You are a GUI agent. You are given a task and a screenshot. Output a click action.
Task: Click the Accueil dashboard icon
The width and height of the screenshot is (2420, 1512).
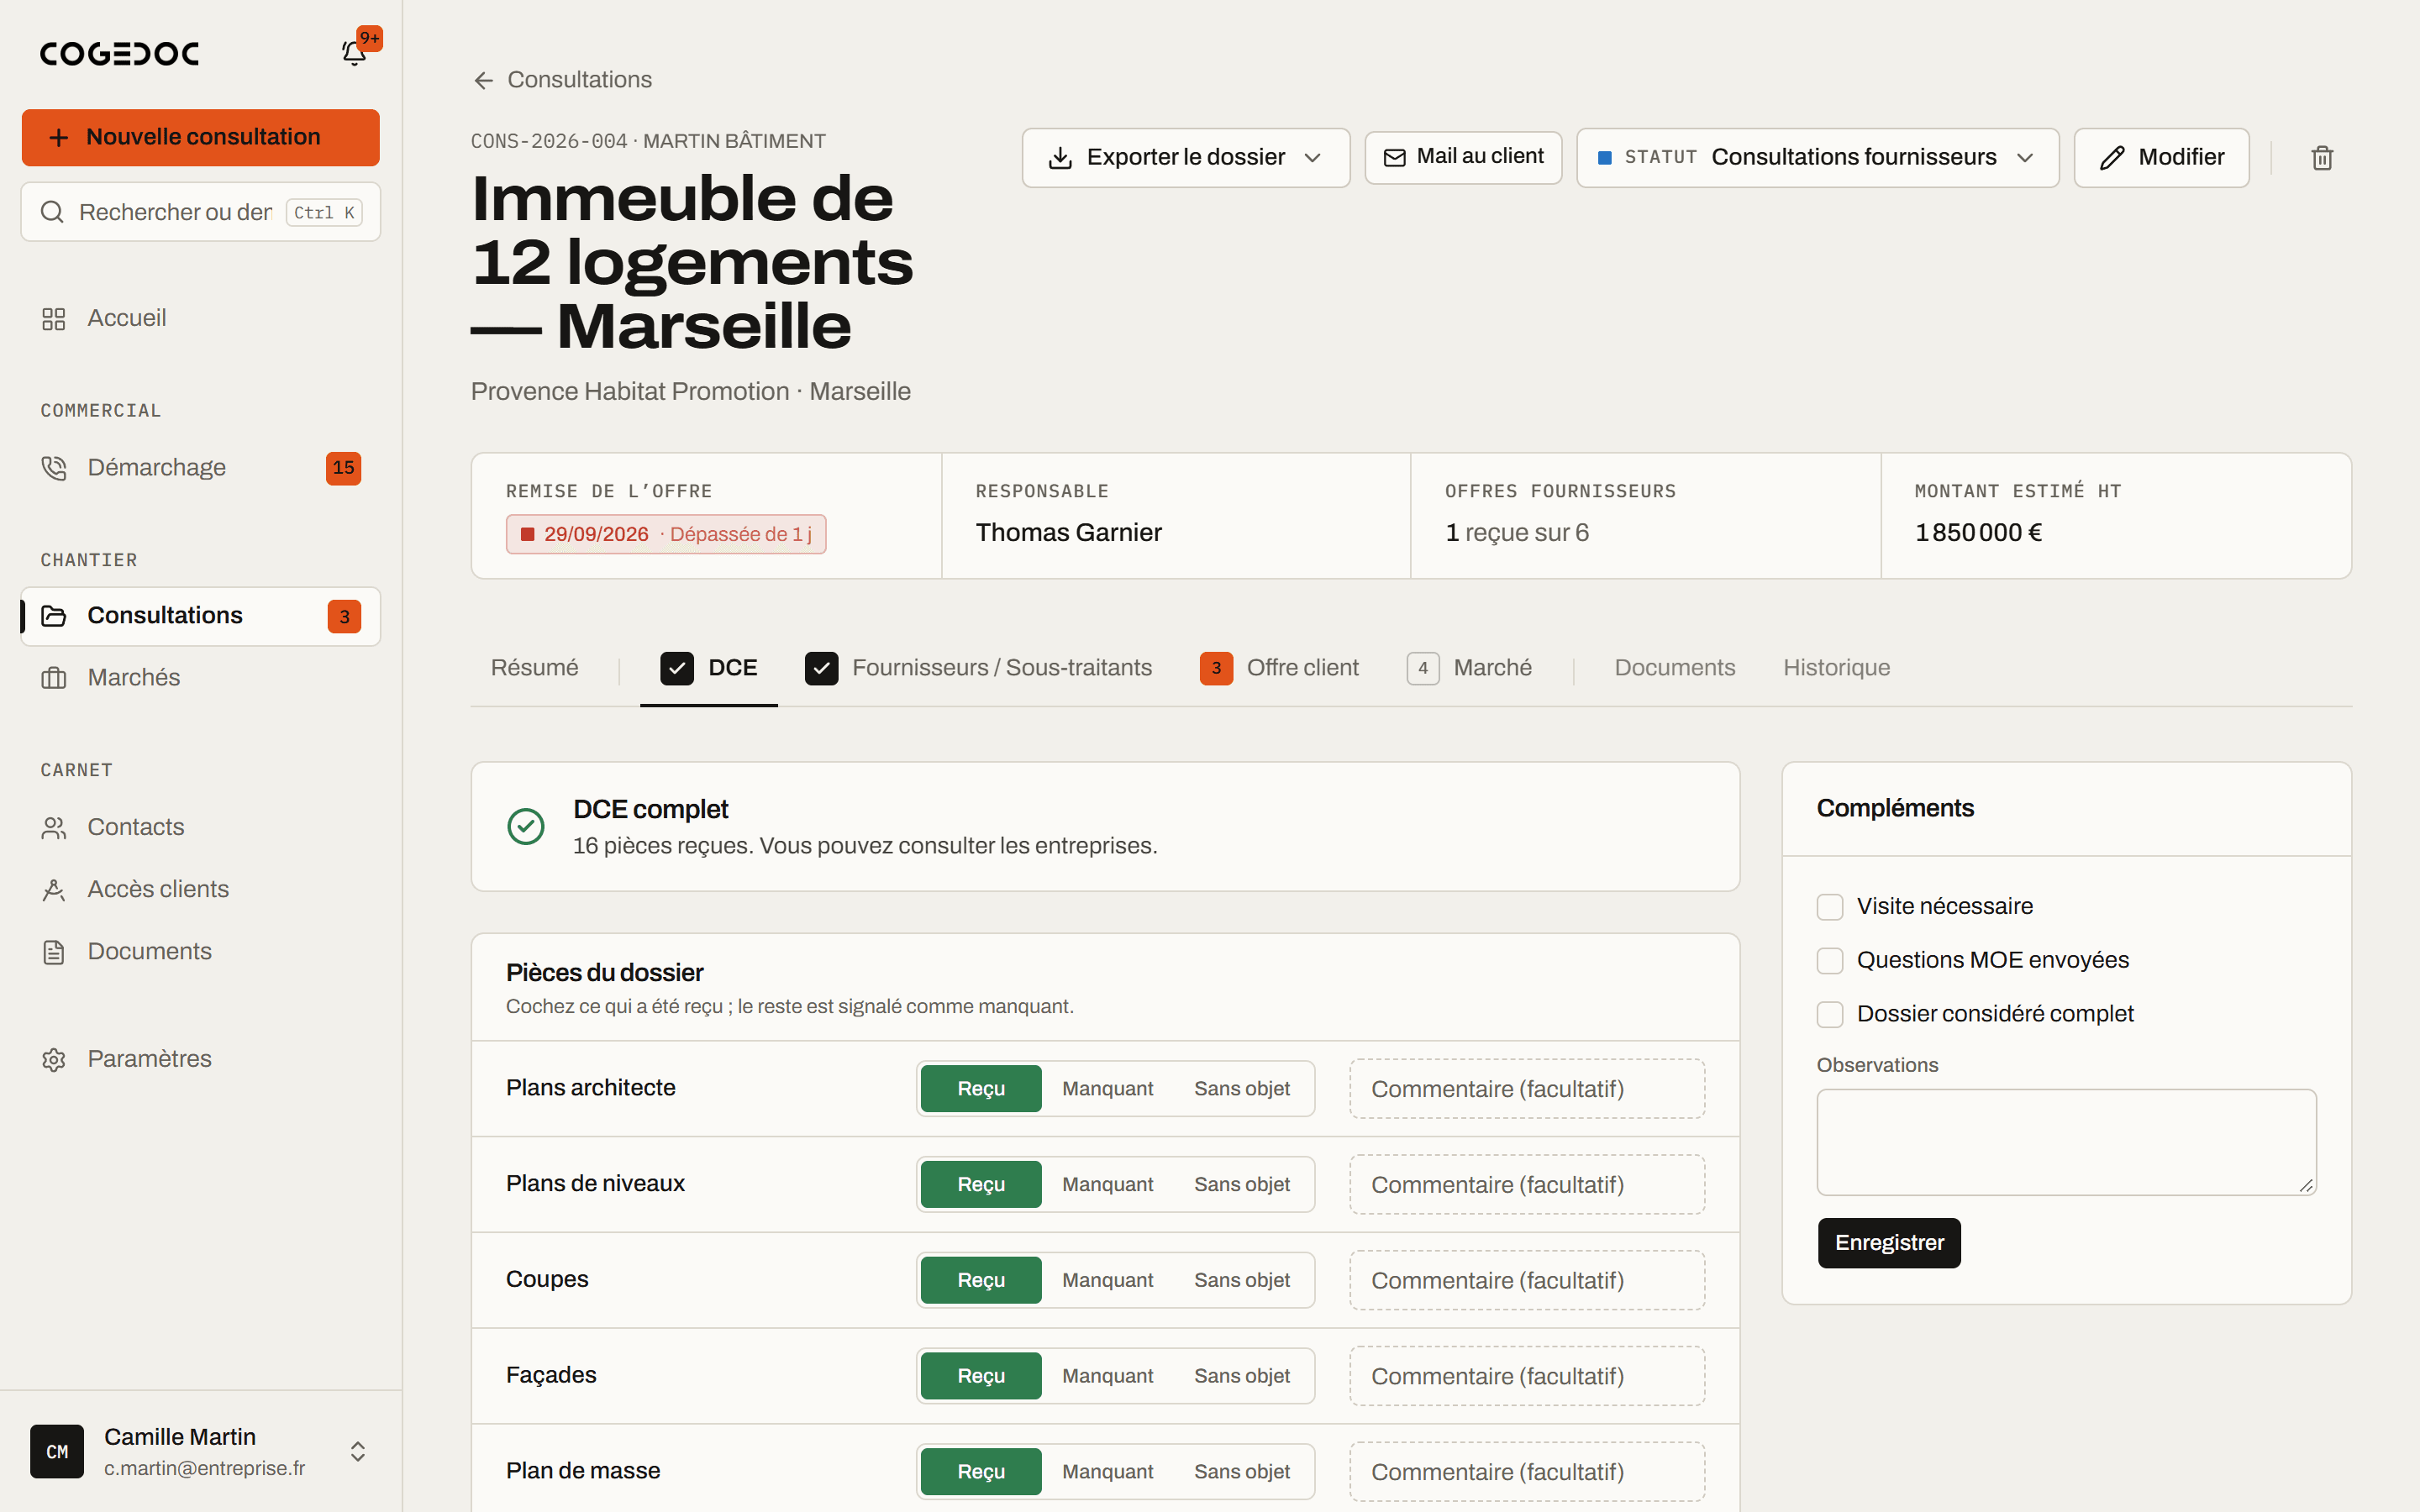pyautogui.click(x=54, y=319)
